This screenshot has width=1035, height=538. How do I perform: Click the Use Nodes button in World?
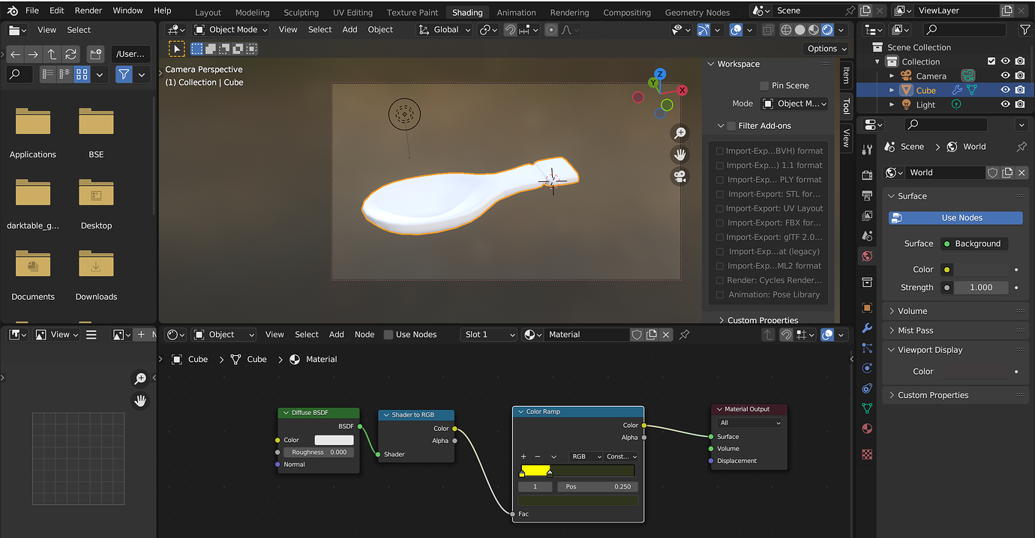(x=955, y=218)
